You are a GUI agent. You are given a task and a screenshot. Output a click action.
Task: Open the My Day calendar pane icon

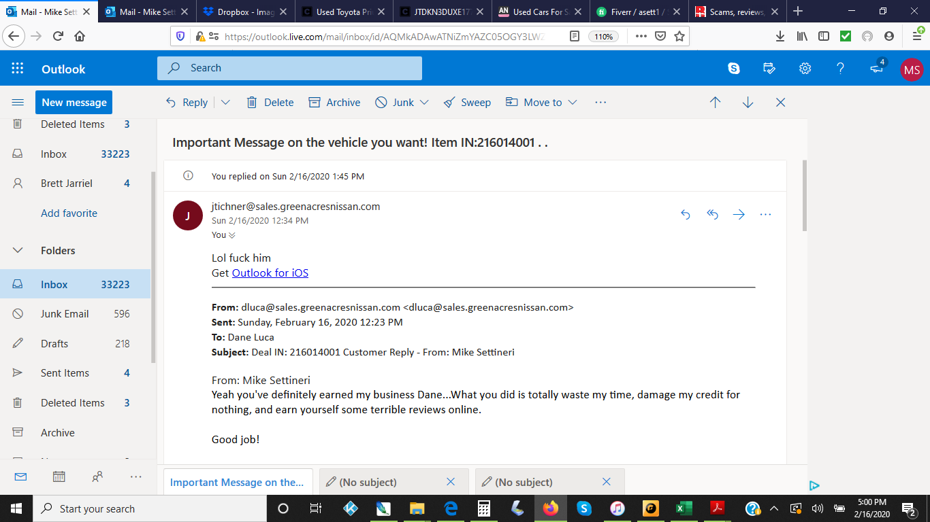click(769, 69)
